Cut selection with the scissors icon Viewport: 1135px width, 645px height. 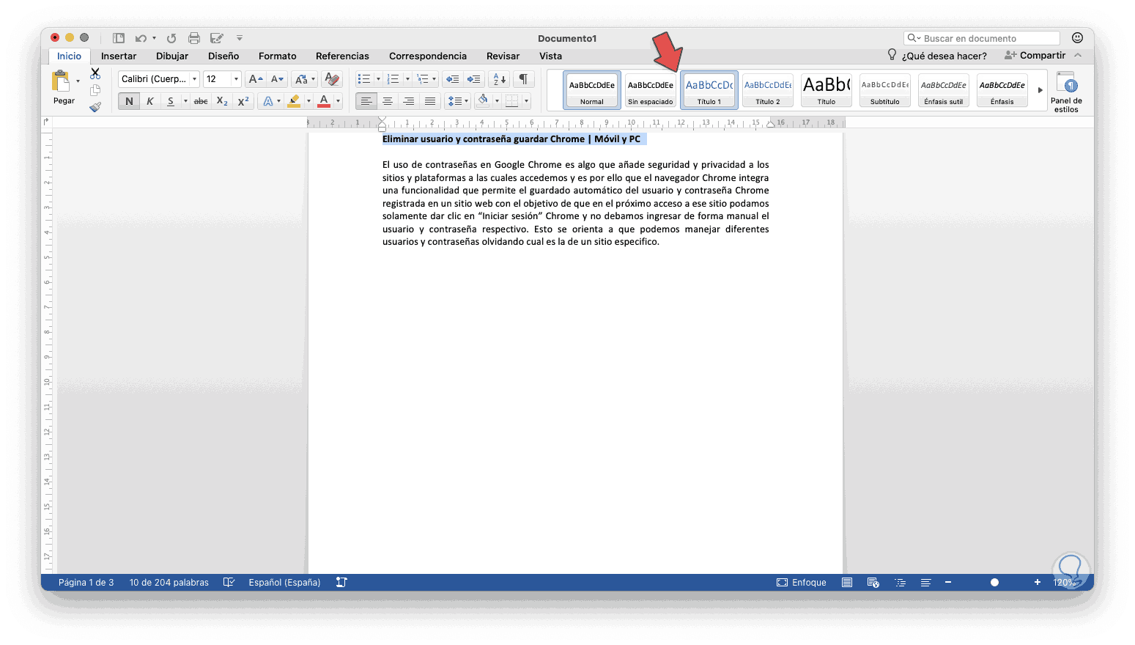tap(95, 73)
